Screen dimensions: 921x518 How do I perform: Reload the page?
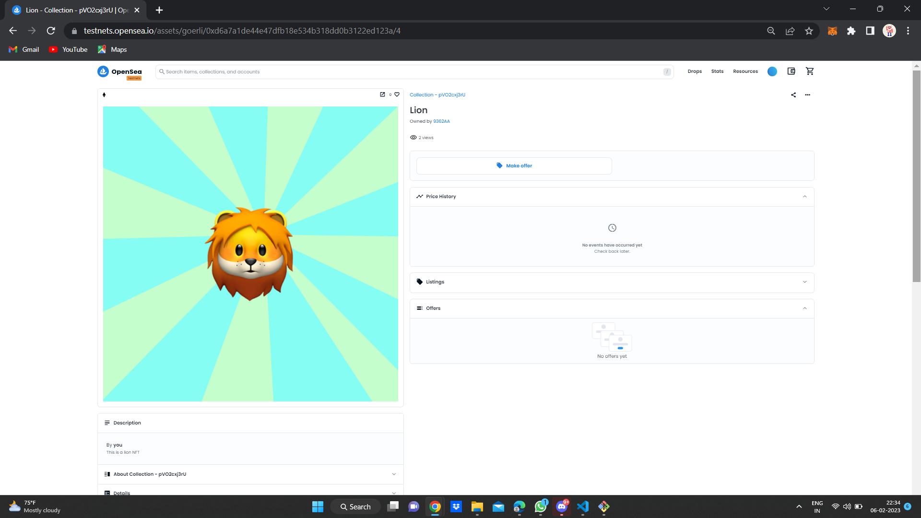(51, 31)
